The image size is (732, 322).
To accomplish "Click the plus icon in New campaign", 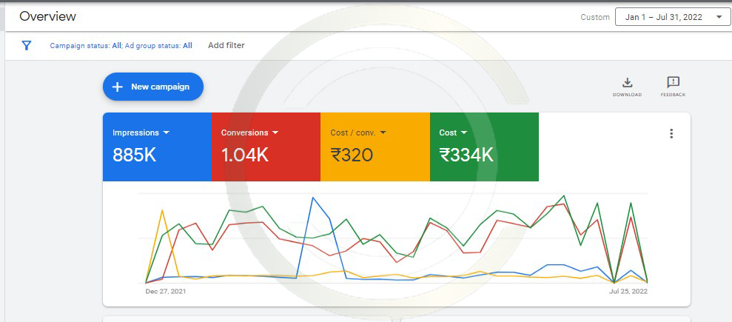I will pyautogui.click(x=118, y=87).
